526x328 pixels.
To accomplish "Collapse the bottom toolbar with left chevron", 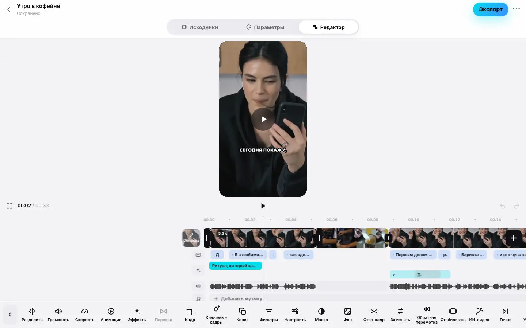I will click(10, 315).
